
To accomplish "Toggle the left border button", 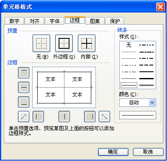I will [x=38, y=116].
